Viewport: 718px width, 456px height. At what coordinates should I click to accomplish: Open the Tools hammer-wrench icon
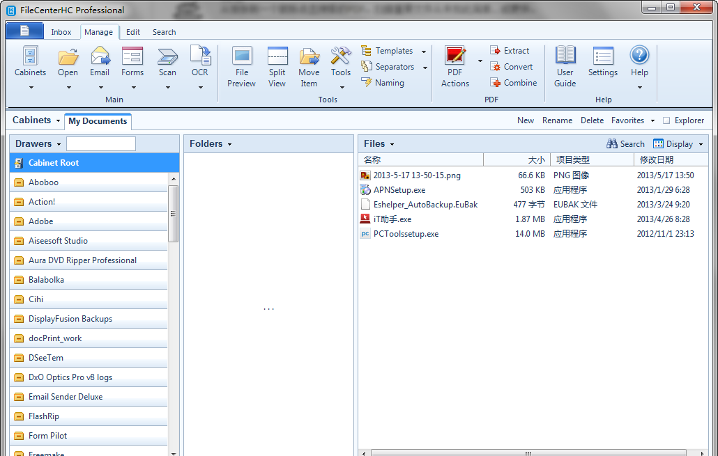[x=341, y=56]
